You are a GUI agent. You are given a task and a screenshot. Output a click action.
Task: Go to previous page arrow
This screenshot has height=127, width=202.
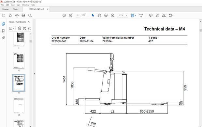click(64, 15)
